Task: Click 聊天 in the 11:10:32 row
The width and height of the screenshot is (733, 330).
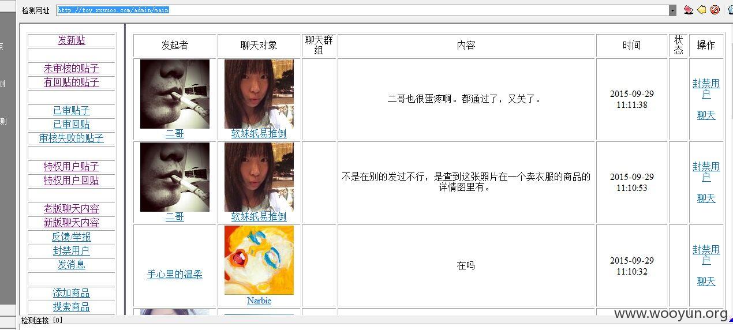Action: pos(706,282)
